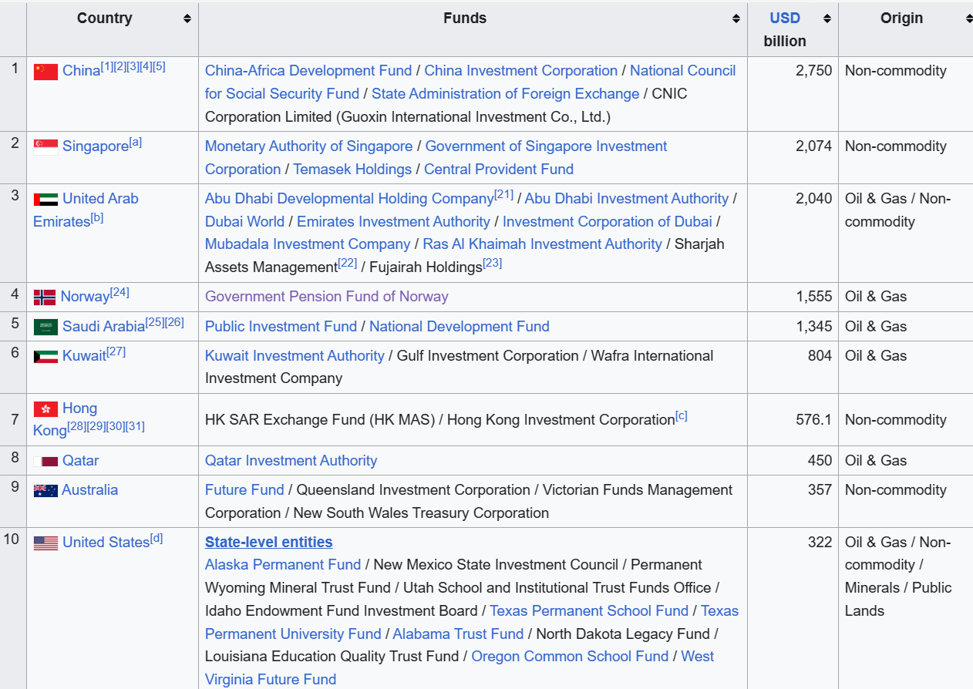Click the Hong Kong flag icon
This screenshot has width=973, height=689.
click(x=45, y=408)
